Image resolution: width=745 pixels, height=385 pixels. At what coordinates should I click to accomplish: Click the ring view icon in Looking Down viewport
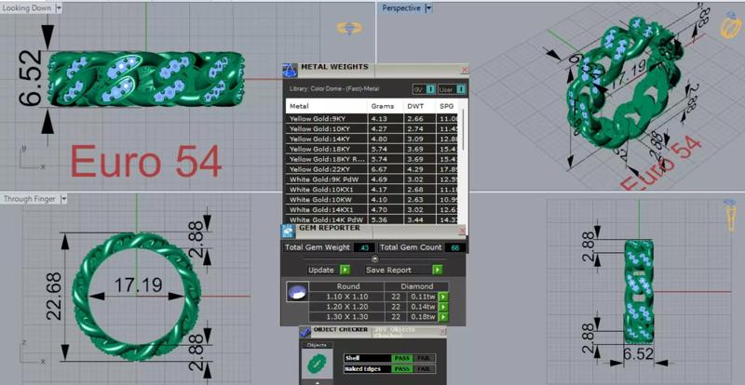click(349, 28)
